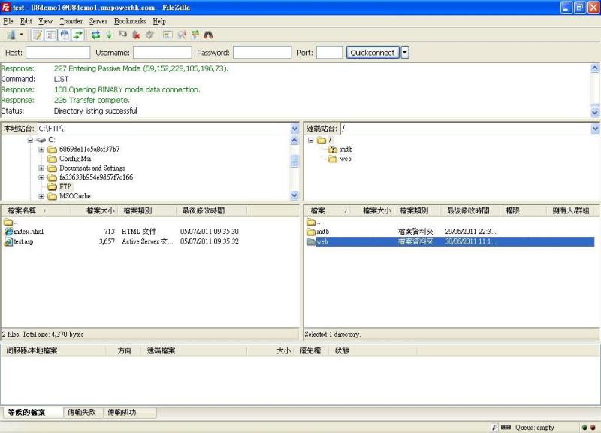This screenshot has width=601, height=433.
Task: Expand the fa33633b954e9d67f7c166 folder
Action: (x=41, y=177)
